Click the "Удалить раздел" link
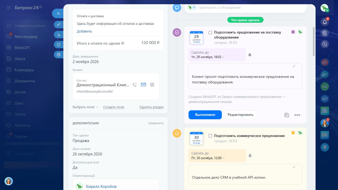This screenshot has width=338, height=190. coord(152,107)
